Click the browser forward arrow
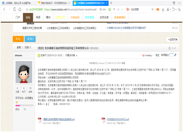The image size is (183, 132). coord(9,9)
